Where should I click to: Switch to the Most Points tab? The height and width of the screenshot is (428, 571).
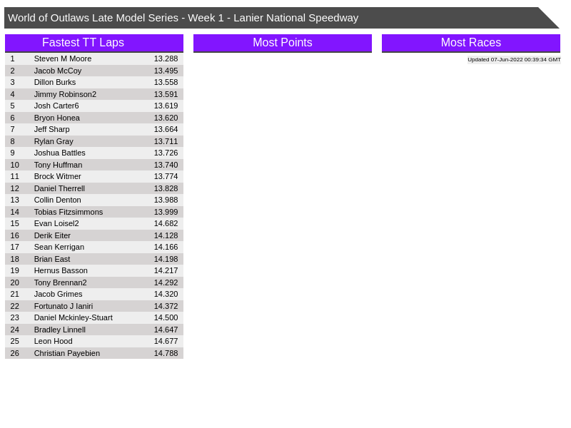pos(282,43)
